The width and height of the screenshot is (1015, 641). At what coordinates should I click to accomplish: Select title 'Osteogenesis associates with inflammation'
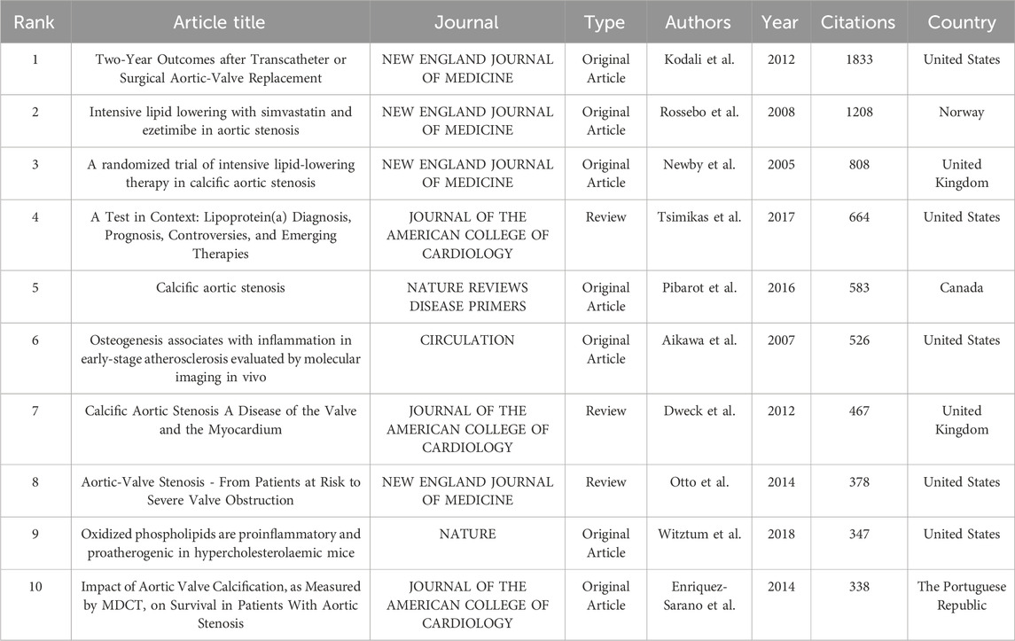coord(221,358)
